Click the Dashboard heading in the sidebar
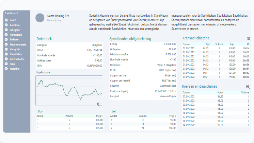Viewport: 254px width, 143px height. (x=11, y=13)
